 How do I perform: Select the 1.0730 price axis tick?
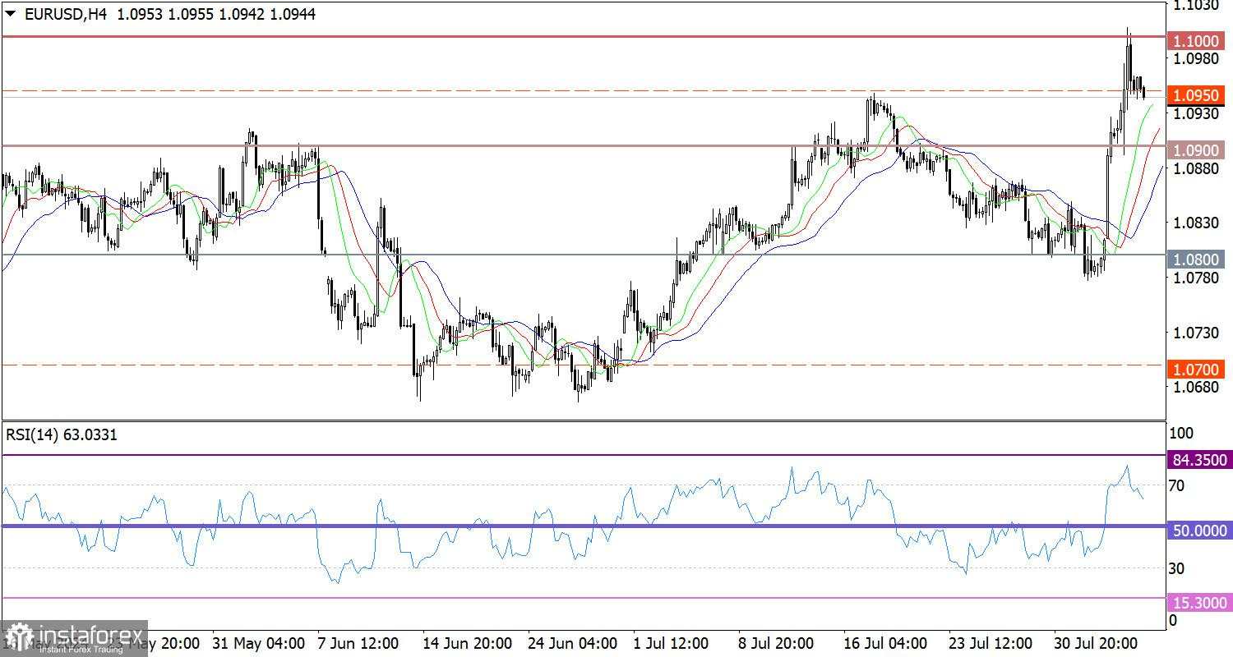coord(1195,333)
